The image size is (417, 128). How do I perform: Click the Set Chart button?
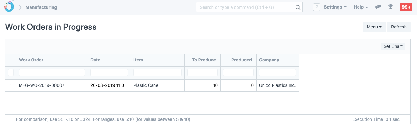393,46
